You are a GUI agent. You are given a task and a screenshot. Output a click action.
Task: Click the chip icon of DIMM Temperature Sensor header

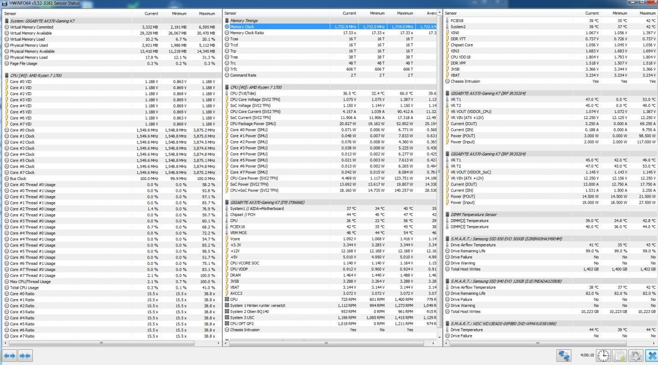point(447,215)
